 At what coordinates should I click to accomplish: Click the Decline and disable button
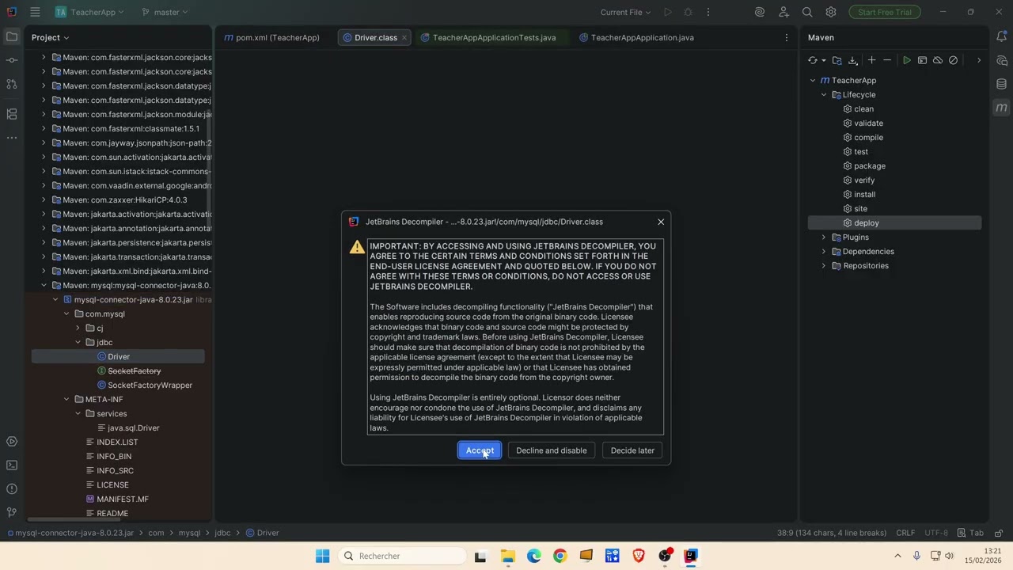(x=552, y=450)
